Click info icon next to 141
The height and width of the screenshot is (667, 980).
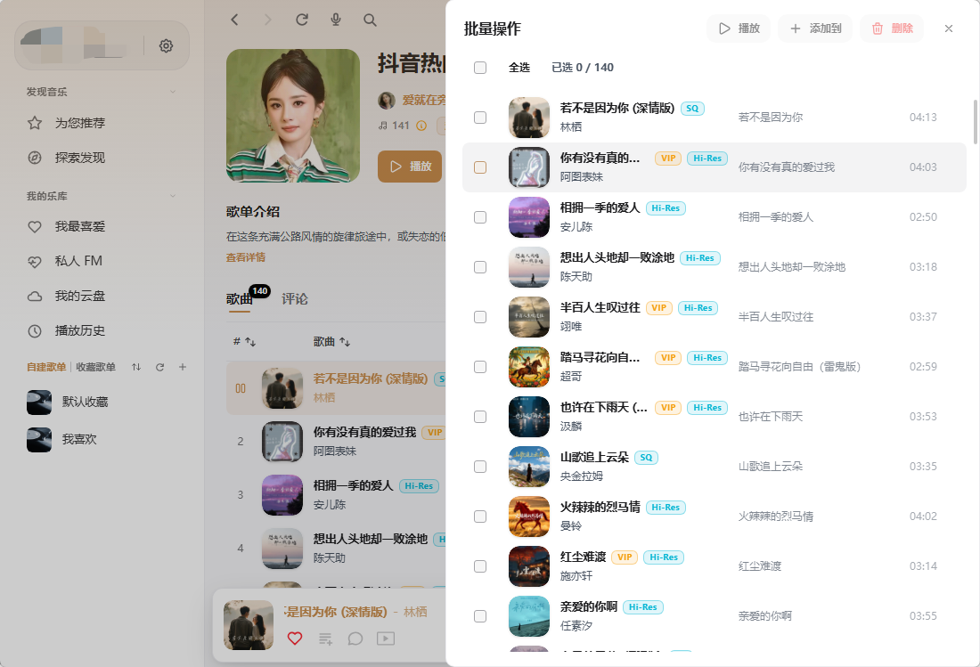point(421,126)
